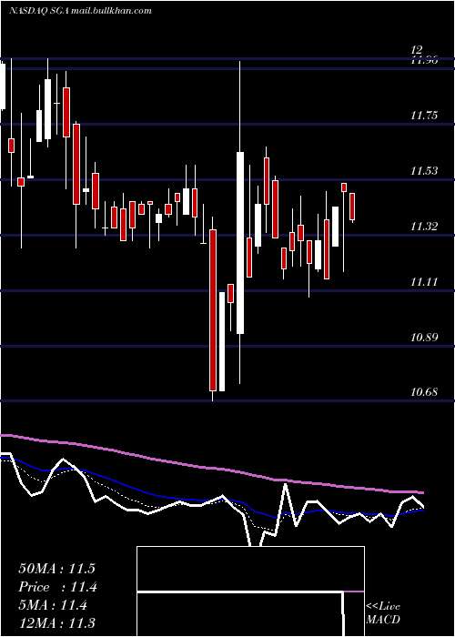Click the 5MA : 11.4 readout

point(53,605)
